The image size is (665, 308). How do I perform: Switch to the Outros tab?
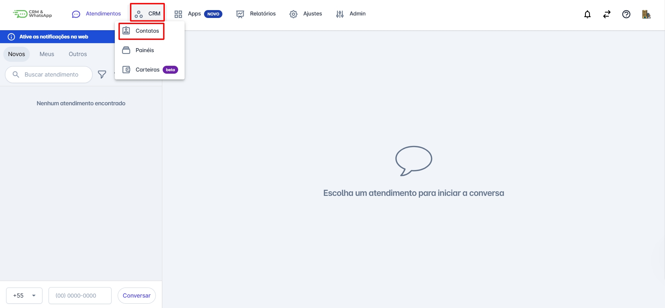tap(78, 54)
